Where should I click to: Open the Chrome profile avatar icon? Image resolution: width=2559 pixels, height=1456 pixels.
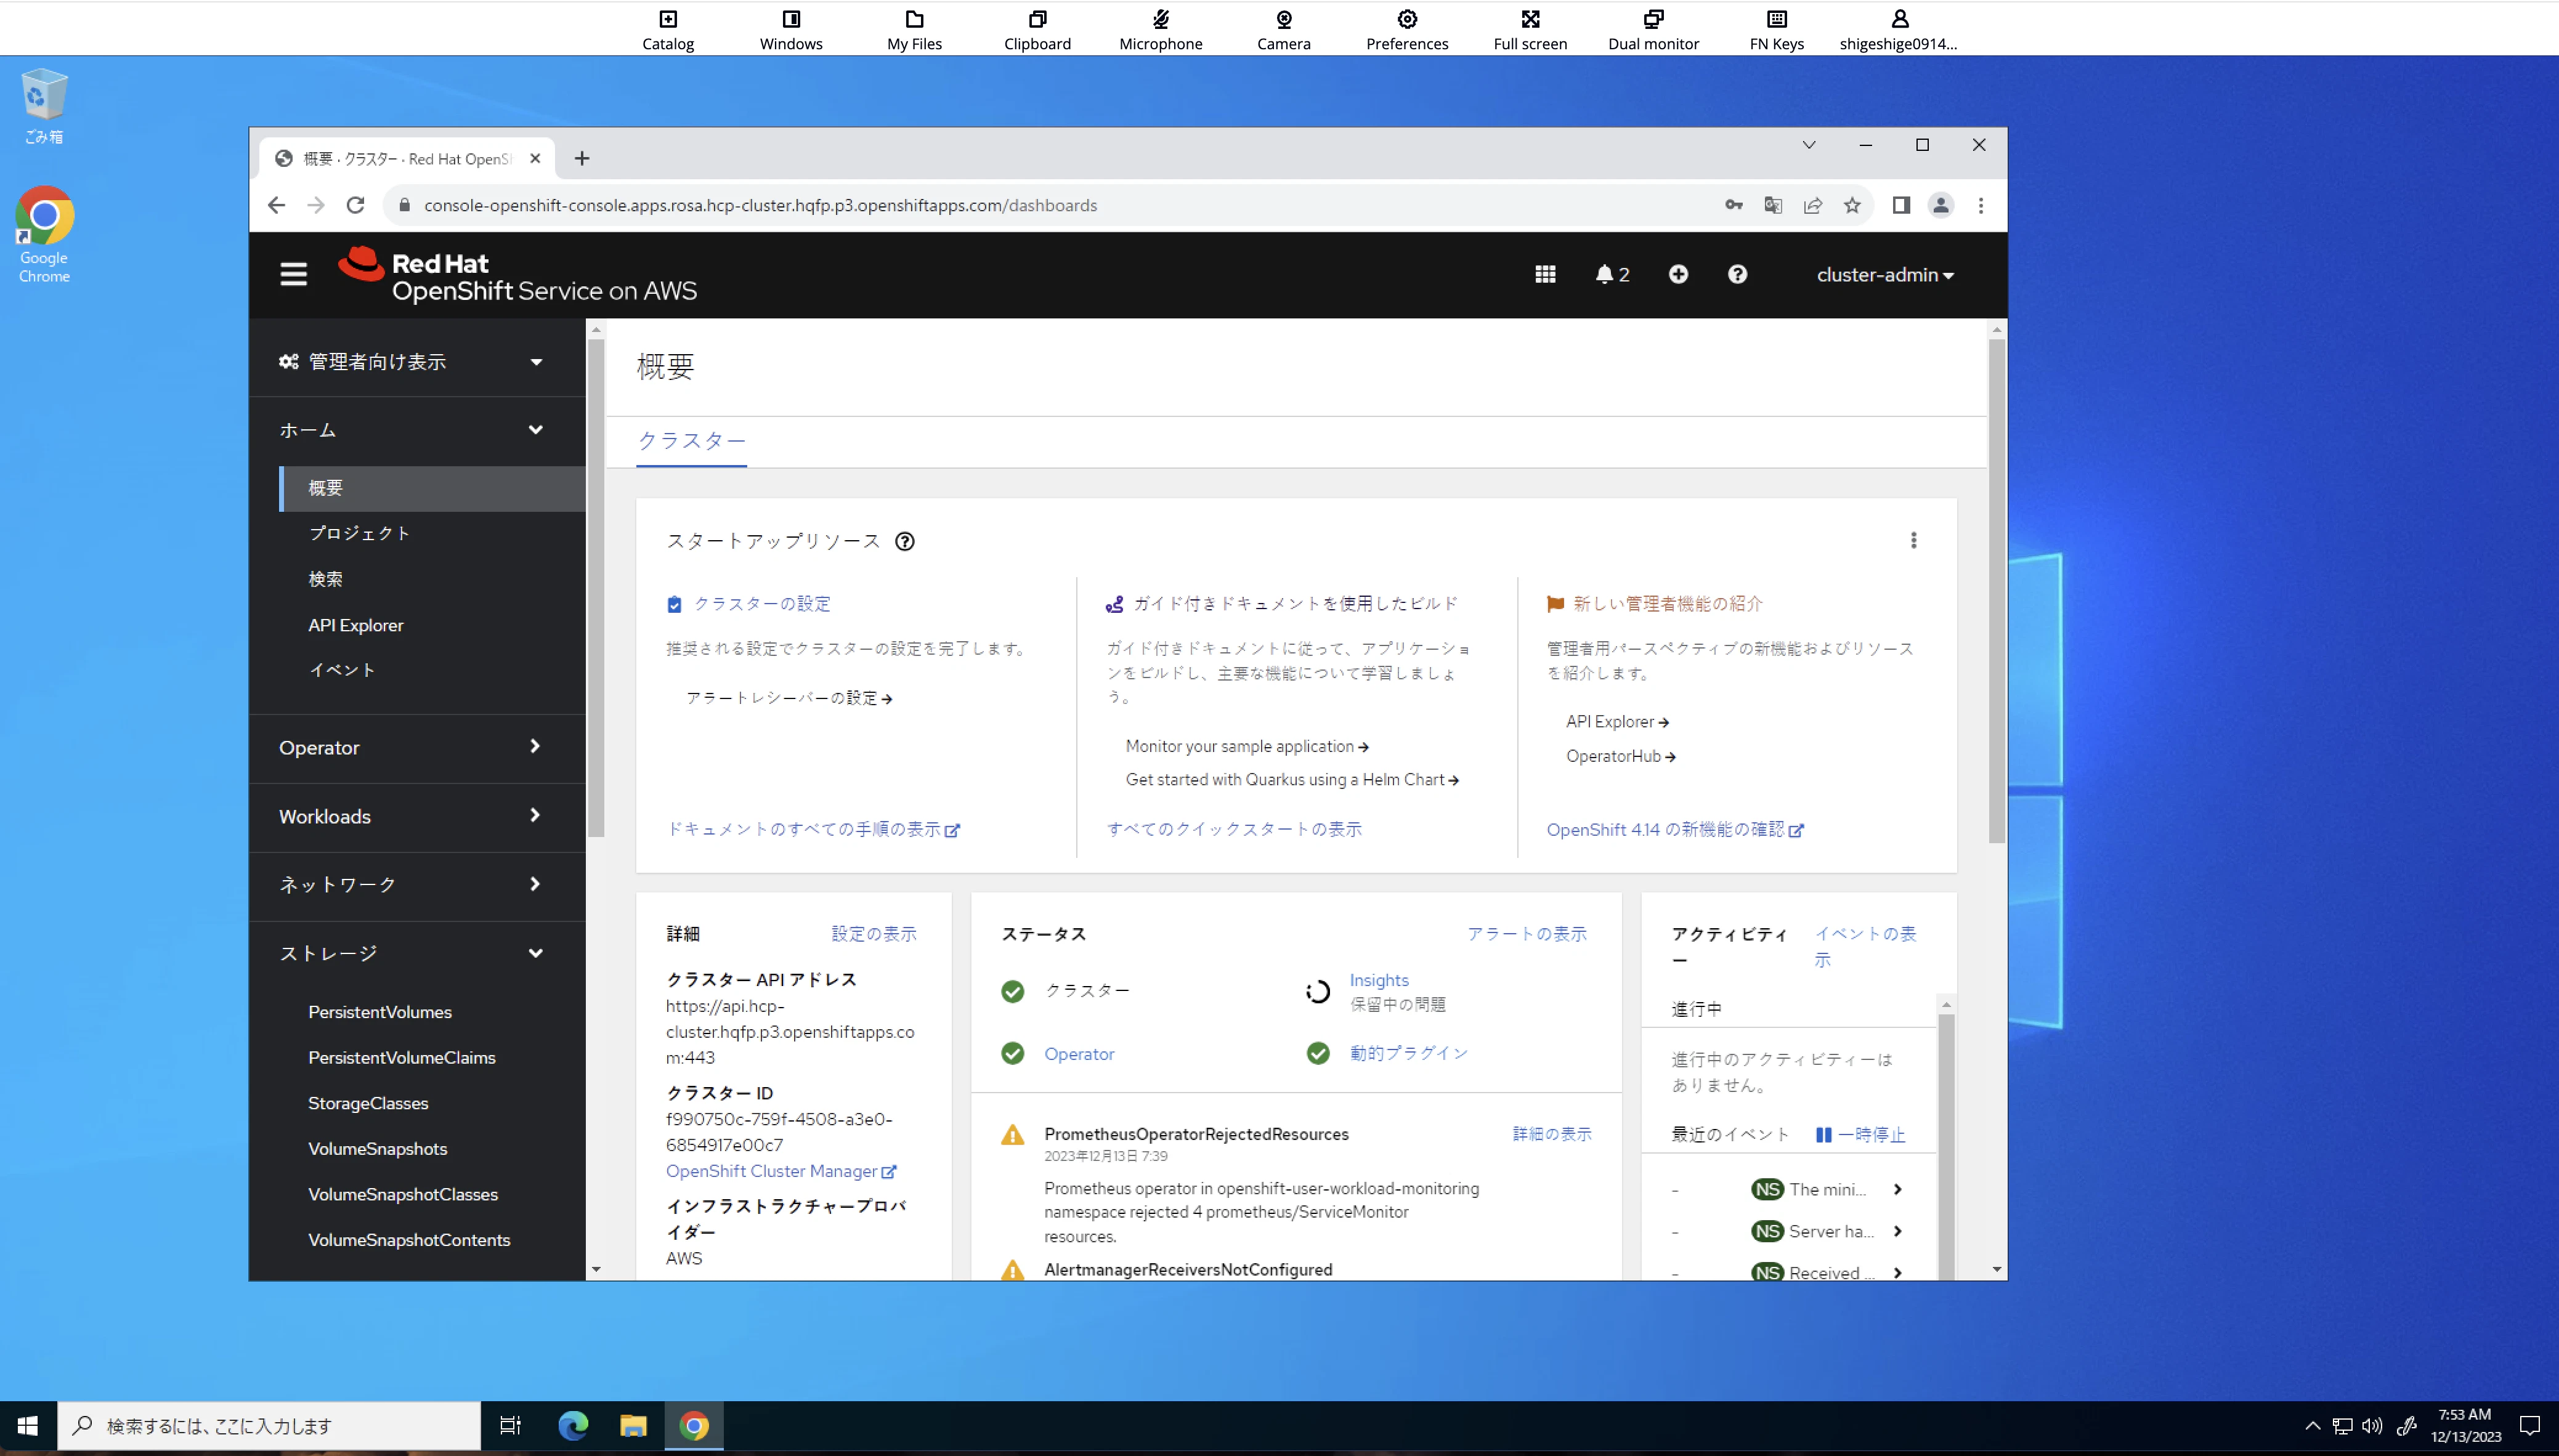pos(1941,205)
